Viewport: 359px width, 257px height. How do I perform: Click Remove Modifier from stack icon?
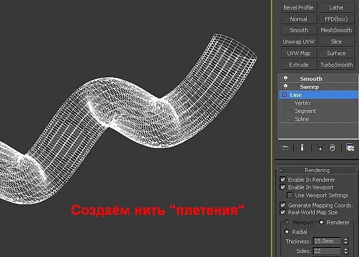[332, 148]
